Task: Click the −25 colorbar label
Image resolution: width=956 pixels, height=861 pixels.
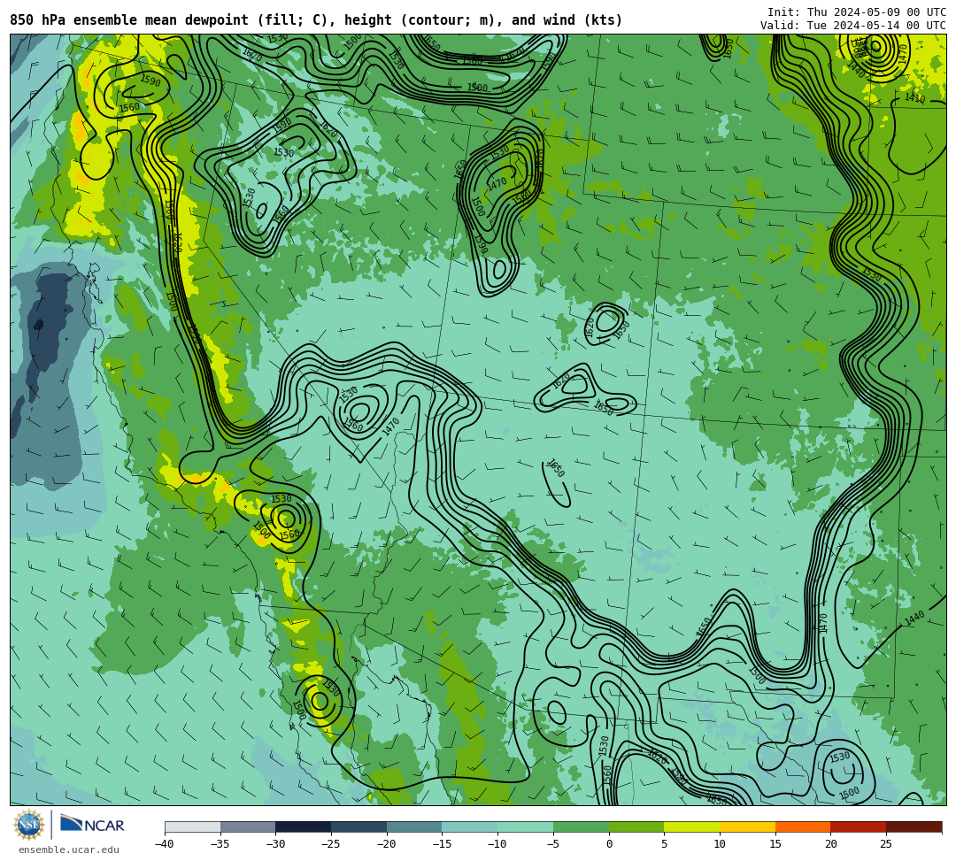Action: [330, 844]
